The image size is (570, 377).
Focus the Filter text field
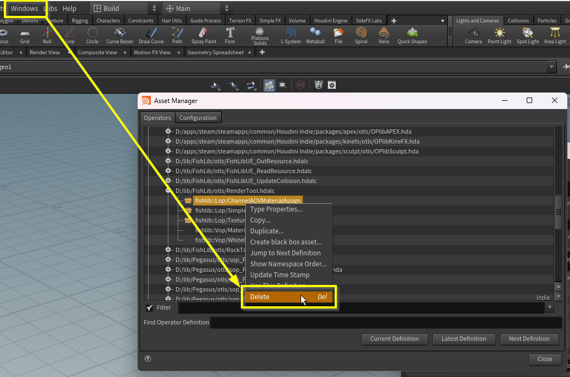[362, 307]
